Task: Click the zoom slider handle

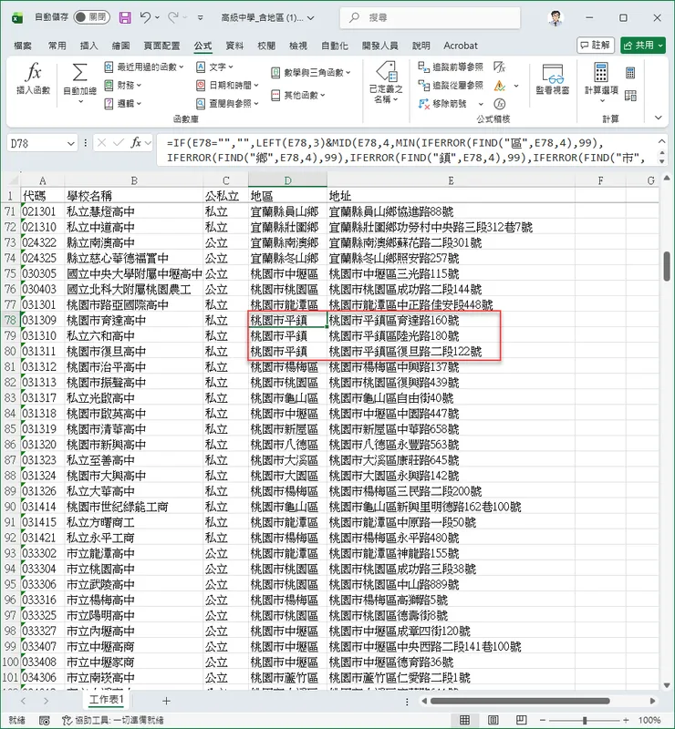Action: pyautogui.click(x=585, y=720)
